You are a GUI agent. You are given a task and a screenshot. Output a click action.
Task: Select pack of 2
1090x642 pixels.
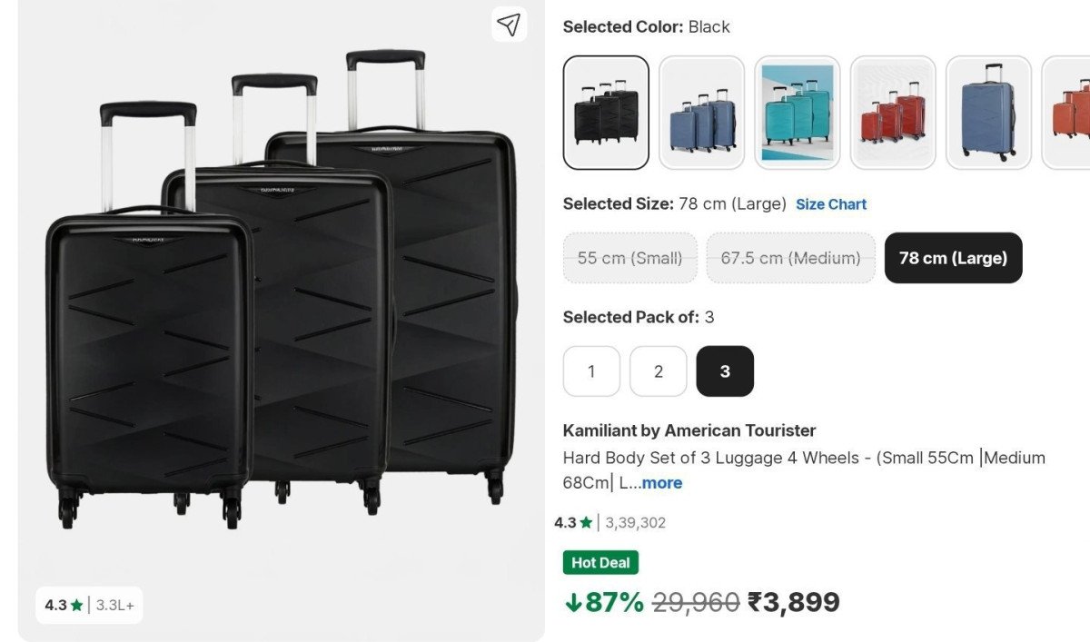(x=659, y=371)
